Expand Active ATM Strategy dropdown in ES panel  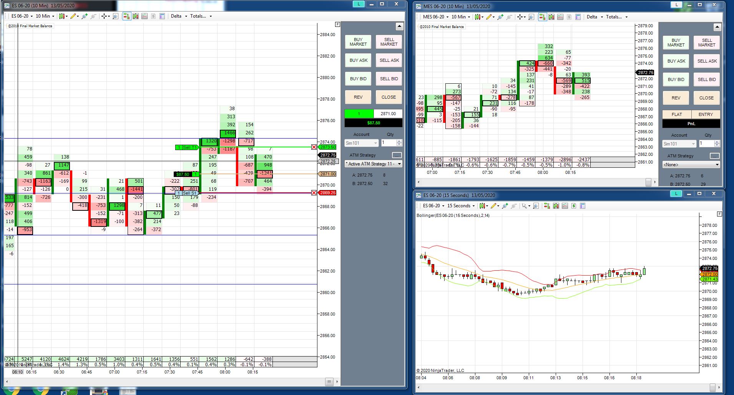pyautogui.click(x=373, y=164)
